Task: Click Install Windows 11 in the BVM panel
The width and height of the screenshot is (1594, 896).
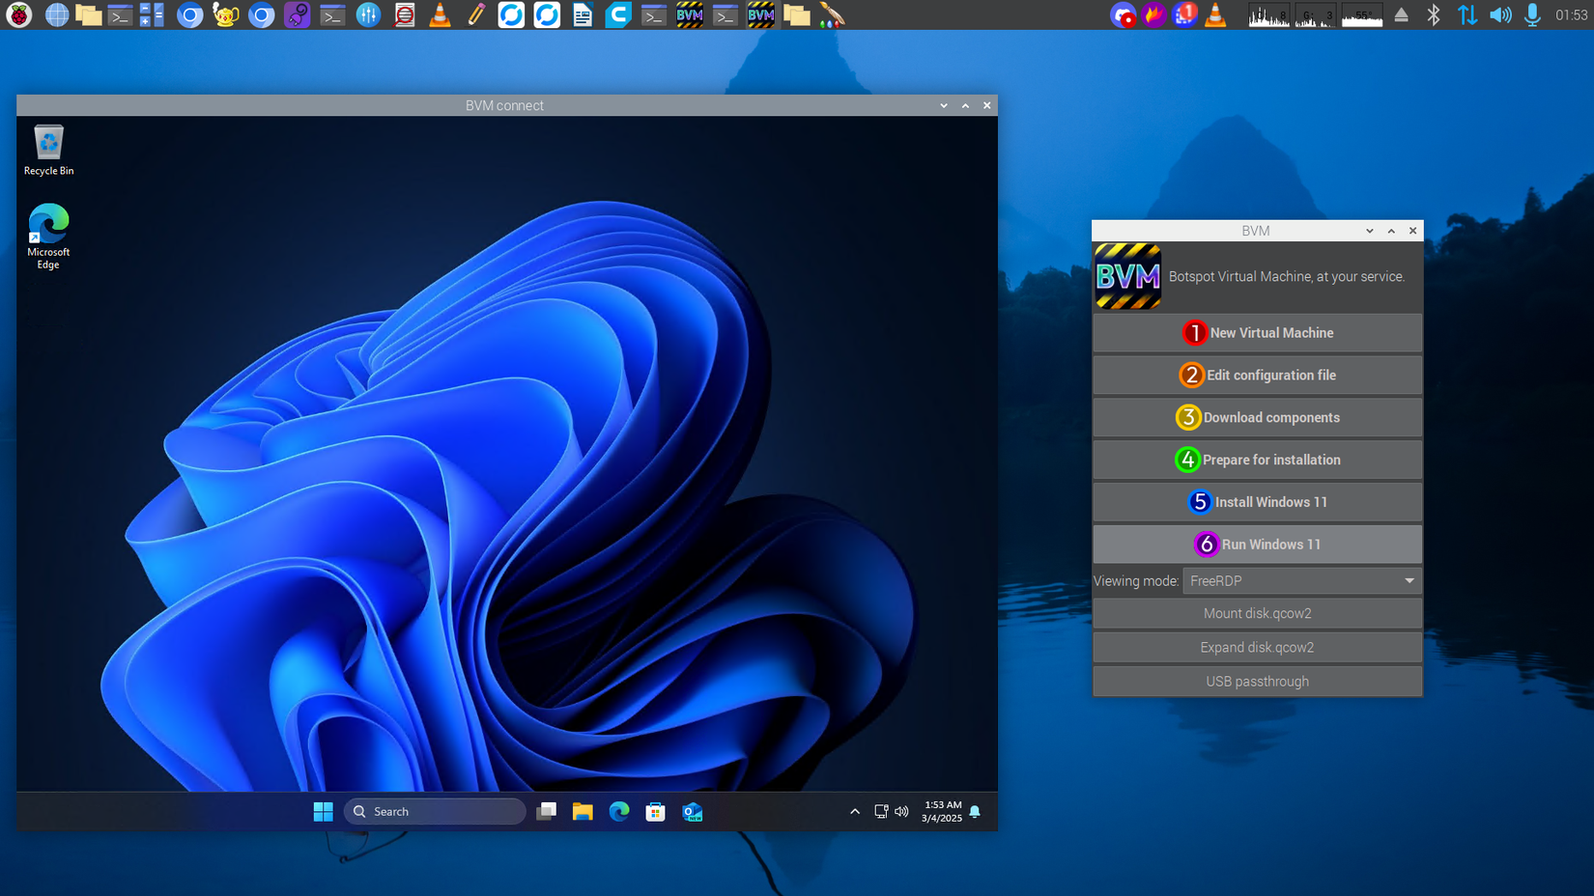Action: coord(1257,502)
